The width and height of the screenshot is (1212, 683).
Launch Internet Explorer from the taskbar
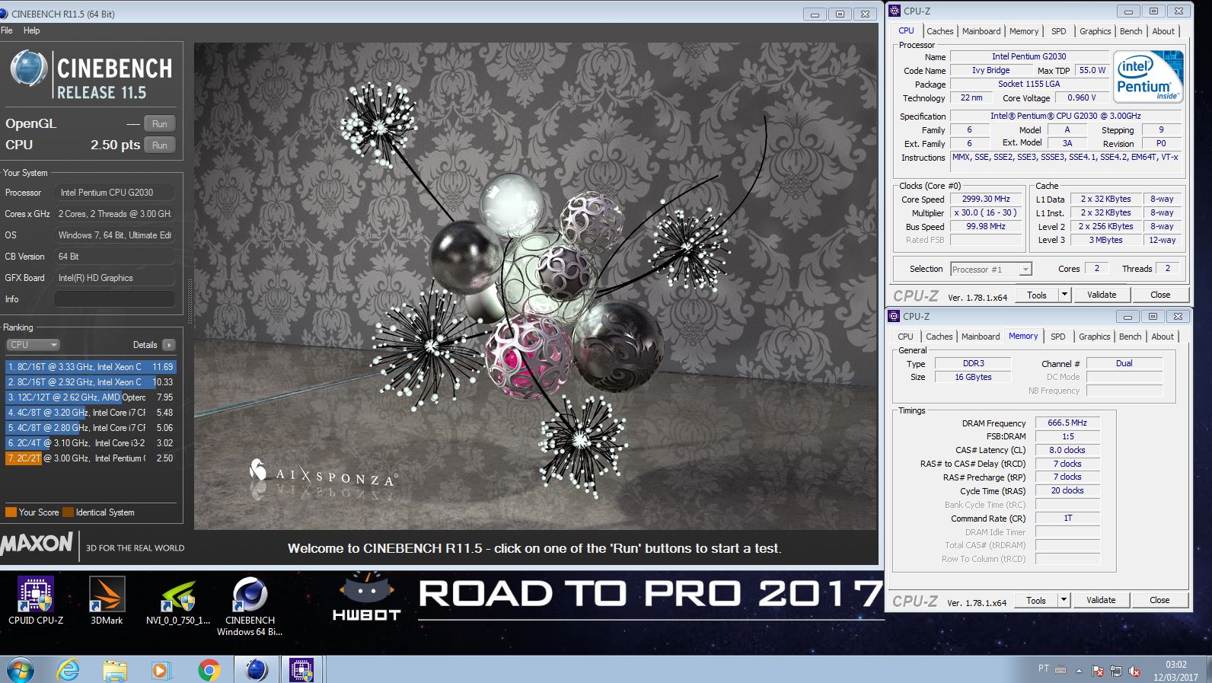tap(69, 670)
